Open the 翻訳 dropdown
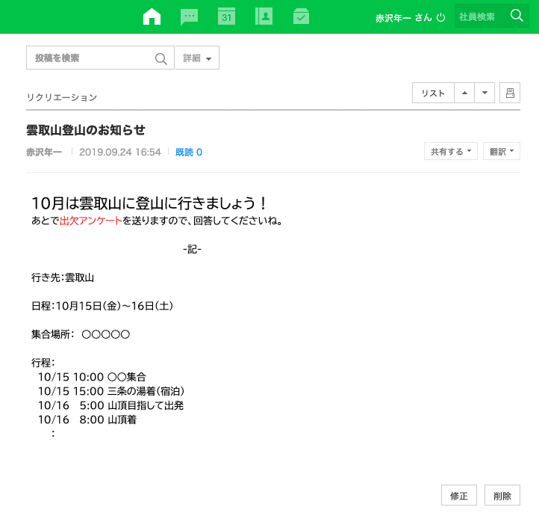The width and height of the screenshot is (539, 516). tap(502, 151)
